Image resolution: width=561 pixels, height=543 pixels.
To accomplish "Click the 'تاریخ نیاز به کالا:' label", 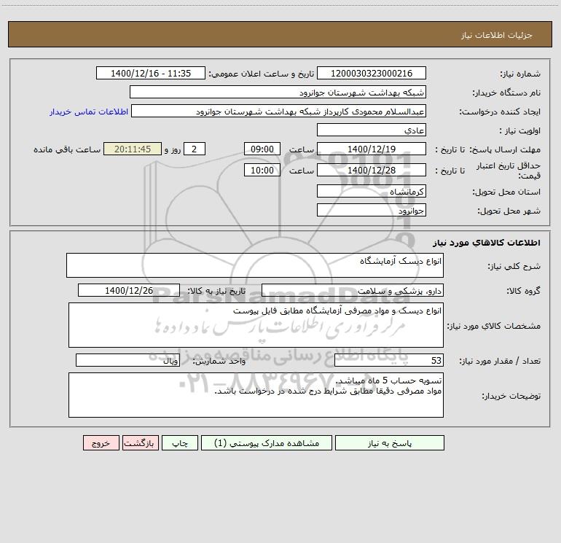I will (x=216, y=291).
